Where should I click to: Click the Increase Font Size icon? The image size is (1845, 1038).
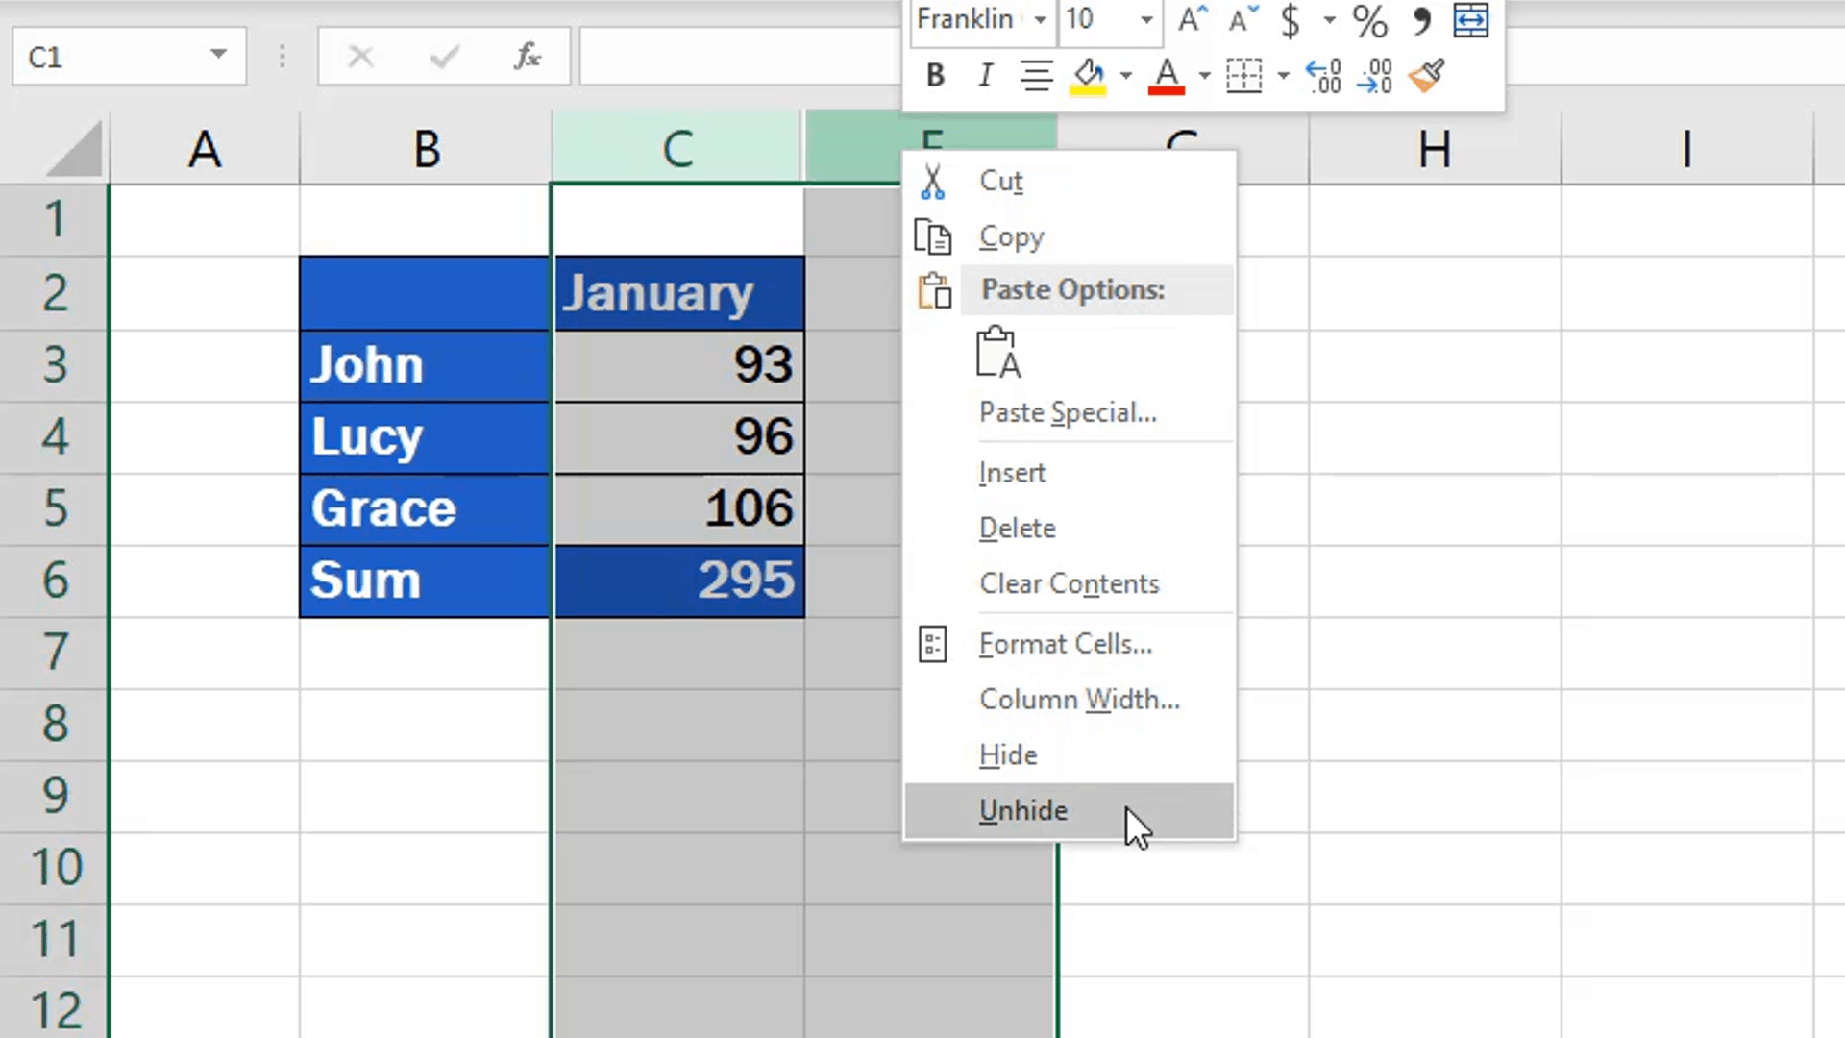(1190, 19)
